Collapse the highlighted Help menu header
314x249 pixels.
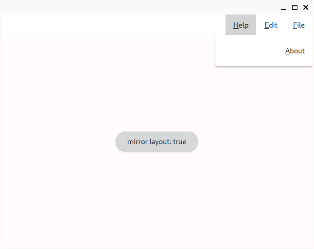[x=241, y=25]
